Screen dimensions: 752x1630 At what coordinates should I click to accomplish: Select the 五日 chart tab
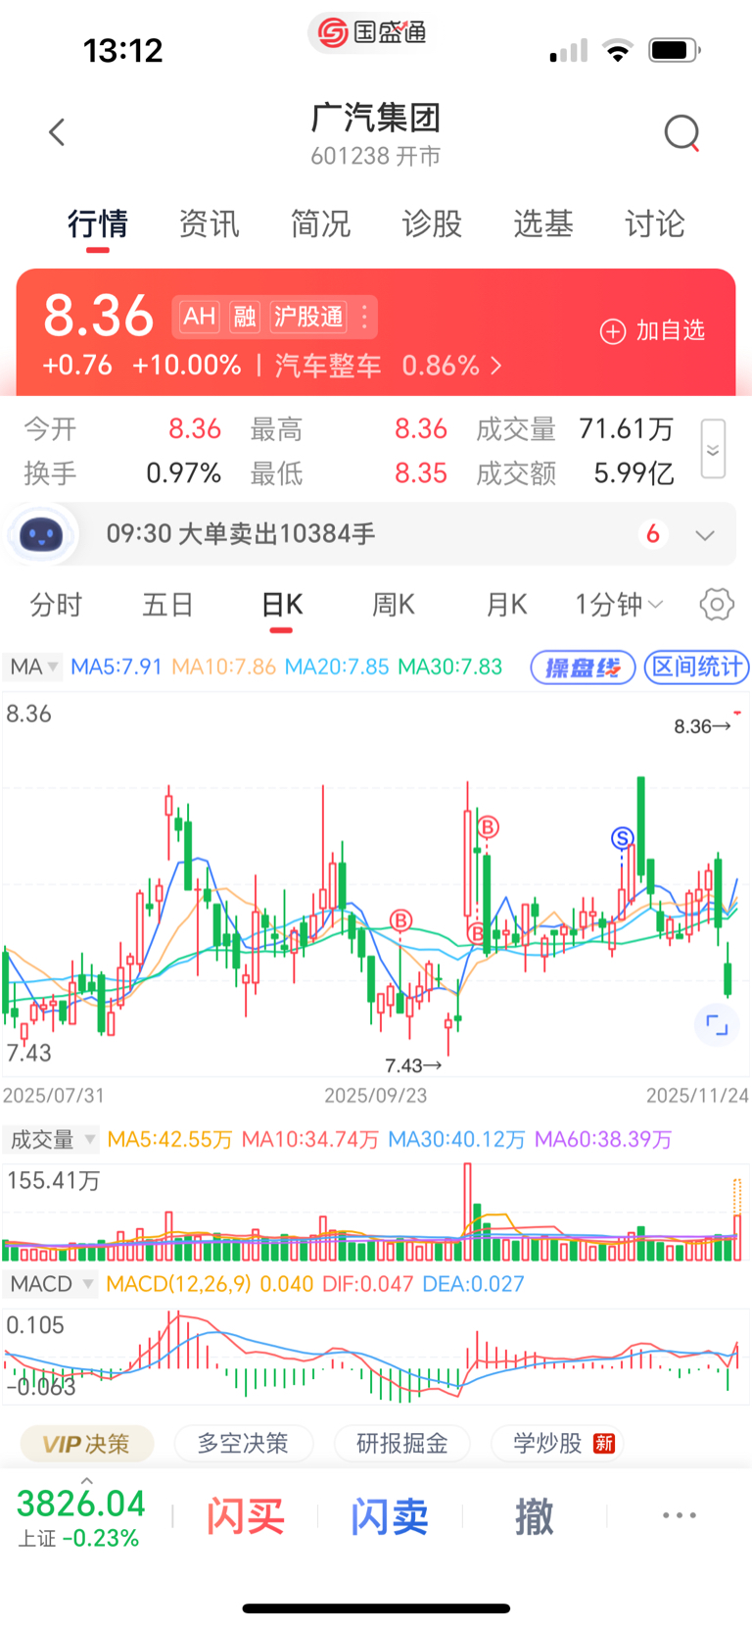tap(167, 605)
